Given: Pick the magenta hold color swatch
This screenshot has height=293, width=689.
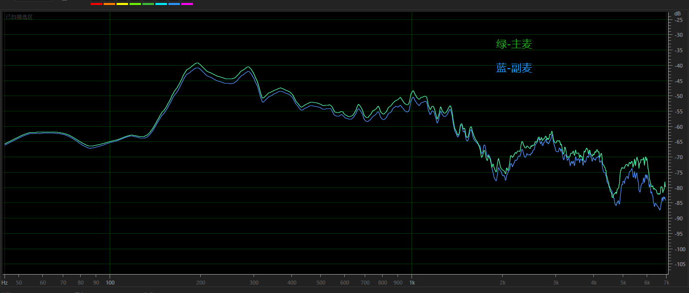Looking at the screenshot, I should coord(187,4).
